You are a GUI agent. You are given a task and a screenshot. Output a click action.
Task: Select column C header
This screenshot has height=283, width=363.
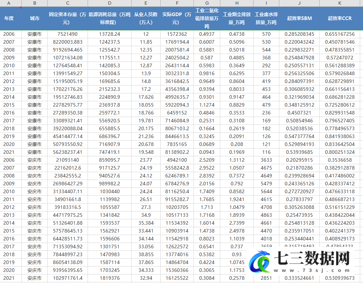[68, 3]
